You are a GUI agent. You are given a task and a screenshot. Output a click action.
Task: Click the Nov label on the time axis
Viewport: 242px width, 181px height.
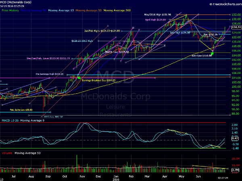coord(82,177)
